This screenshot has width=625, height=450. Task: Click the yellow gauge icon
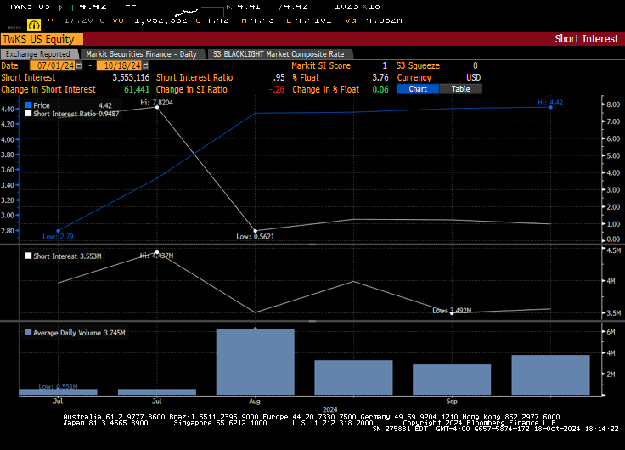[x=34, y=25]
